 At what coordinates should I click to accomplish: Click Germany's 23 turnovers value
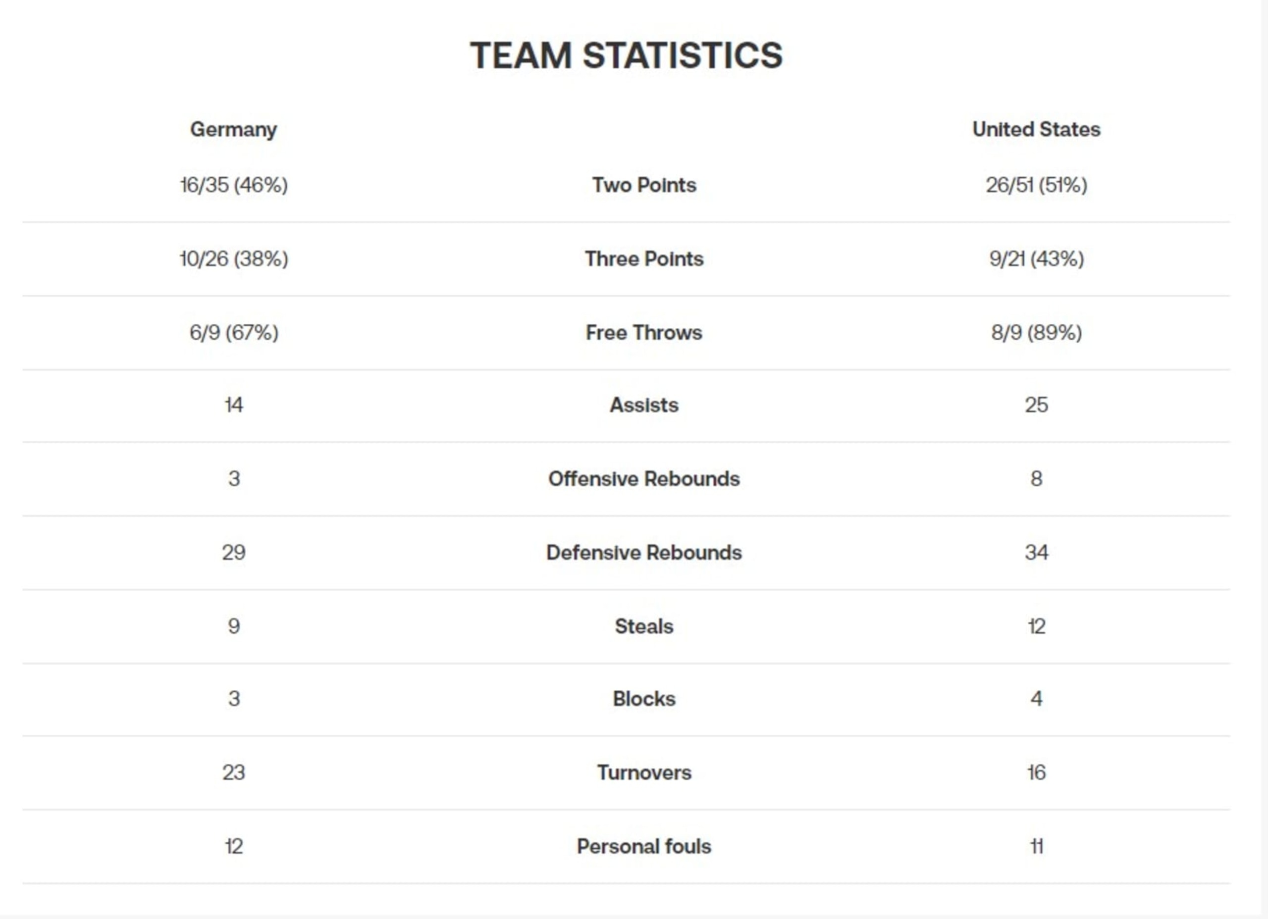pos(234,772)
